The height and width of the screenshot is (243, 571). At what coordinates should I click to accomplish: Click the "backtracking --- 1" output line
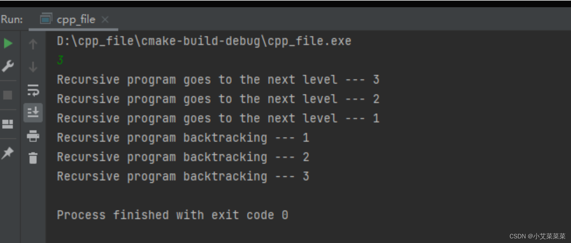183,138
